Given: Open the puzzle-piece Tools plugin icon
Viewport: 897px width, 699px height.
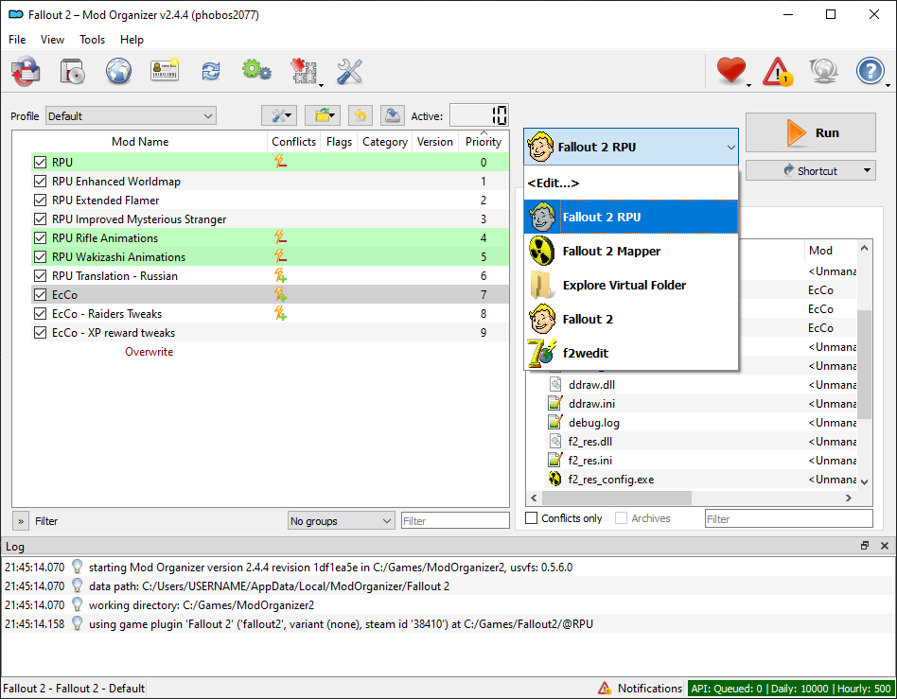Looking at the screenshot, I should [305, 72].
